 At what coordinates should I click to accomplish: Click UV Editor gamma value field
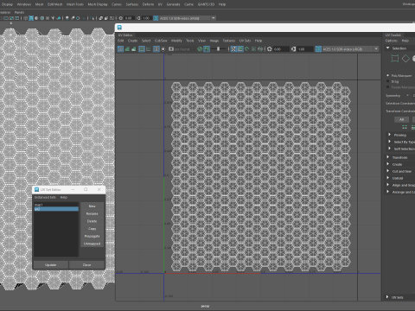click(305, 49)
